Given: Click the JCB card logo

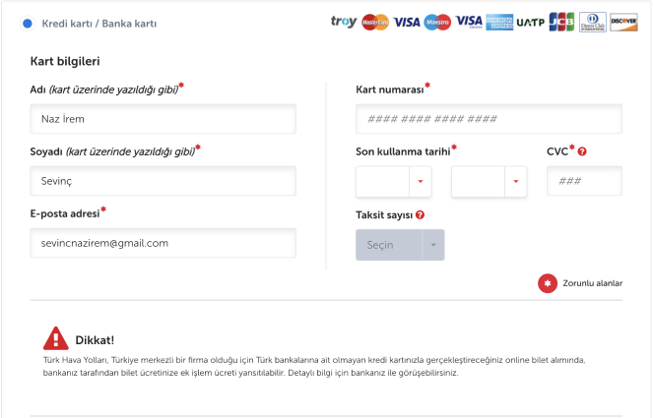Looking at the screenshot, I should point(561,22).
